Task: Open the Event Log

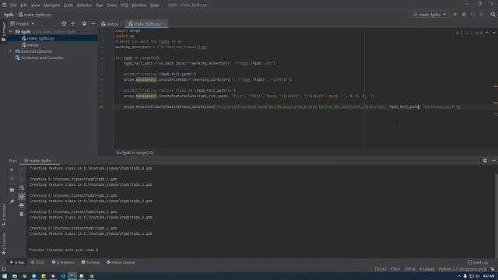Action: [478, 263]
